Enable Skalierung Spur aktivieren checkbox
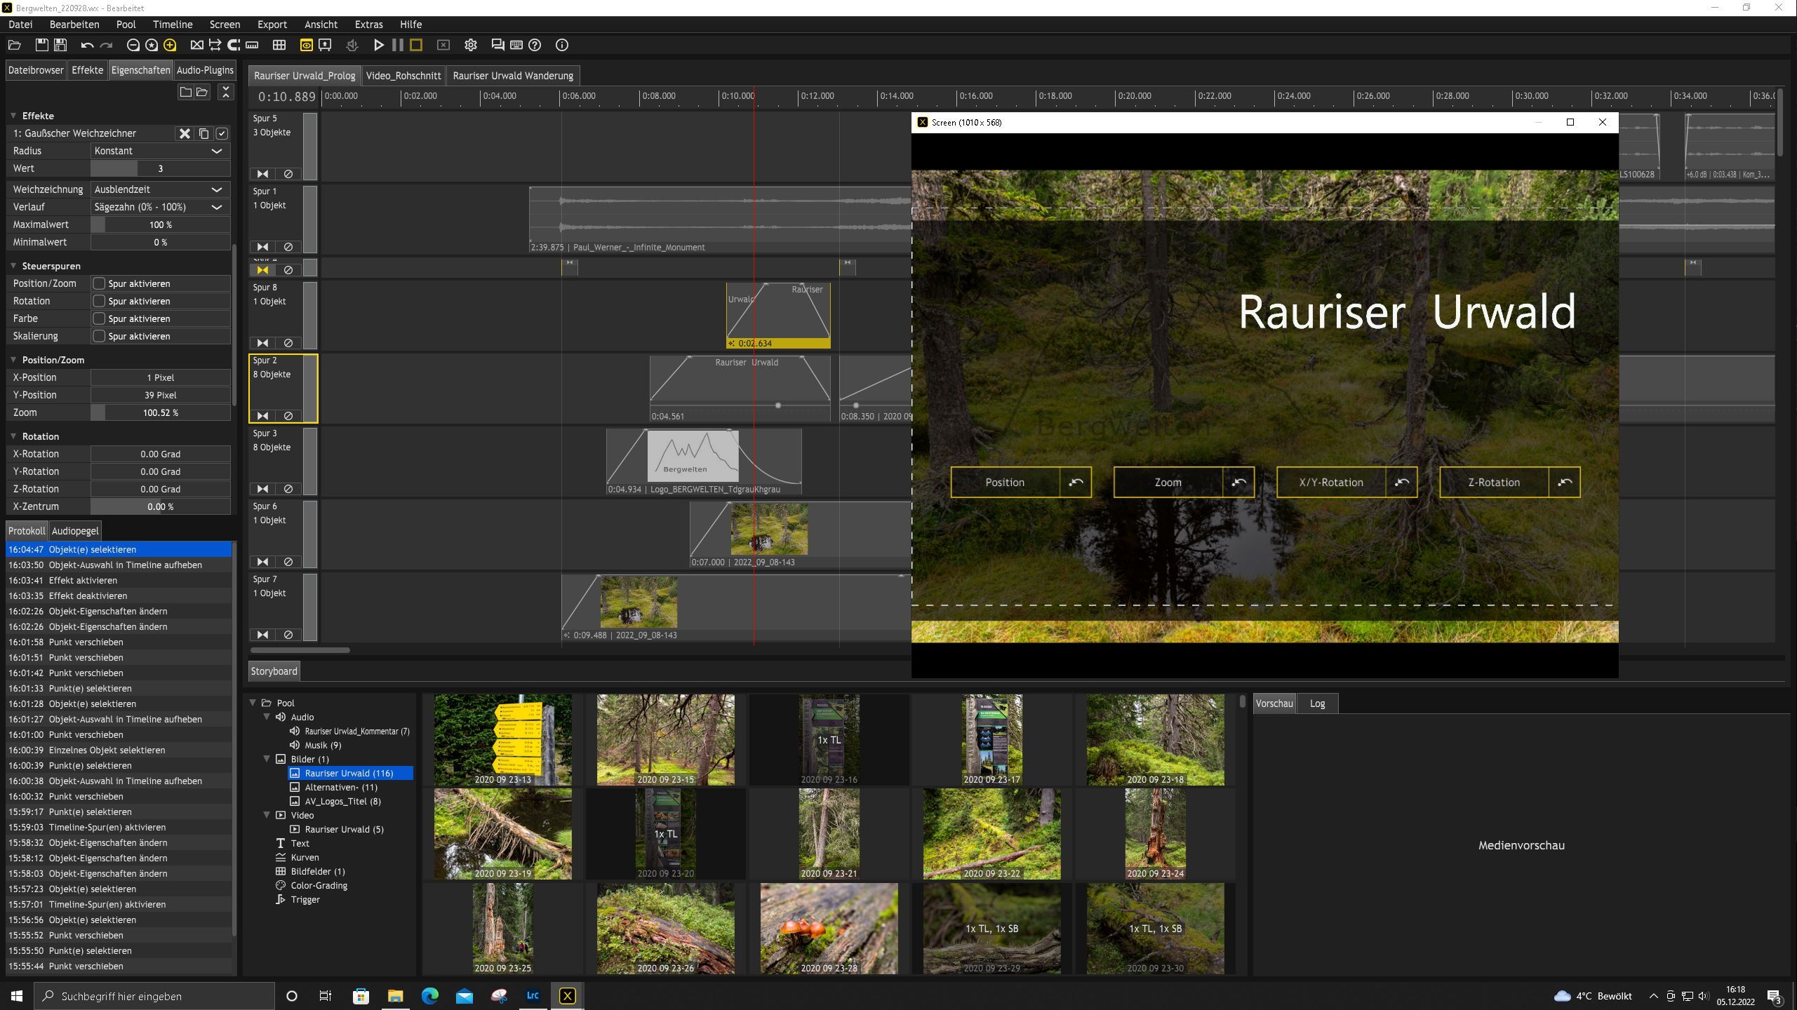This screenshot has width=1797, height=1010. coord(99,336)
